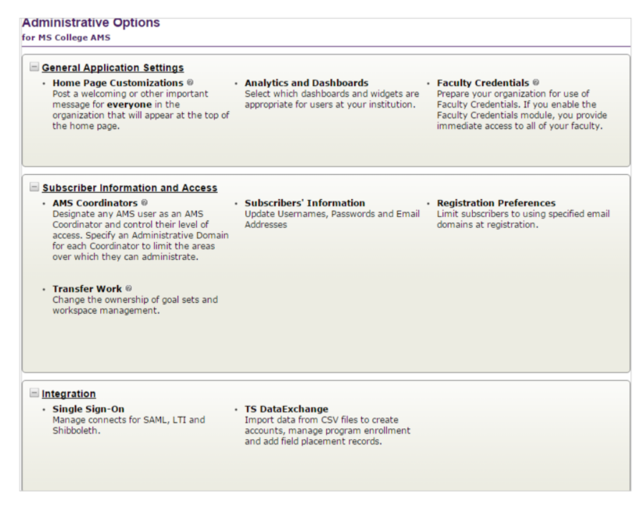Open Home Page Customizations
Screen dimensions: 644x505
(x=118, y=83)
